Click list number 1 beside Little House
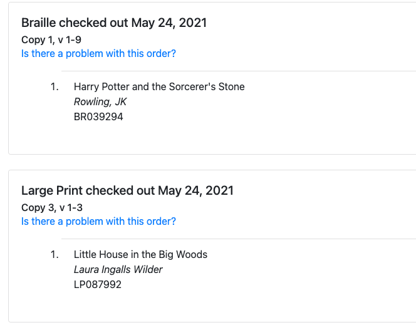 coord(55,255)
